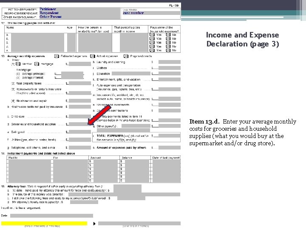This screenshot has width=306, height=230.
Task: Mark No for household person row a
Action: 168,34
